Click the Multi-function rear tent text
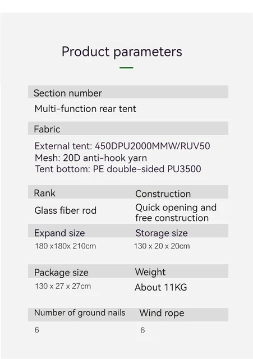 [x=85, y=108]
